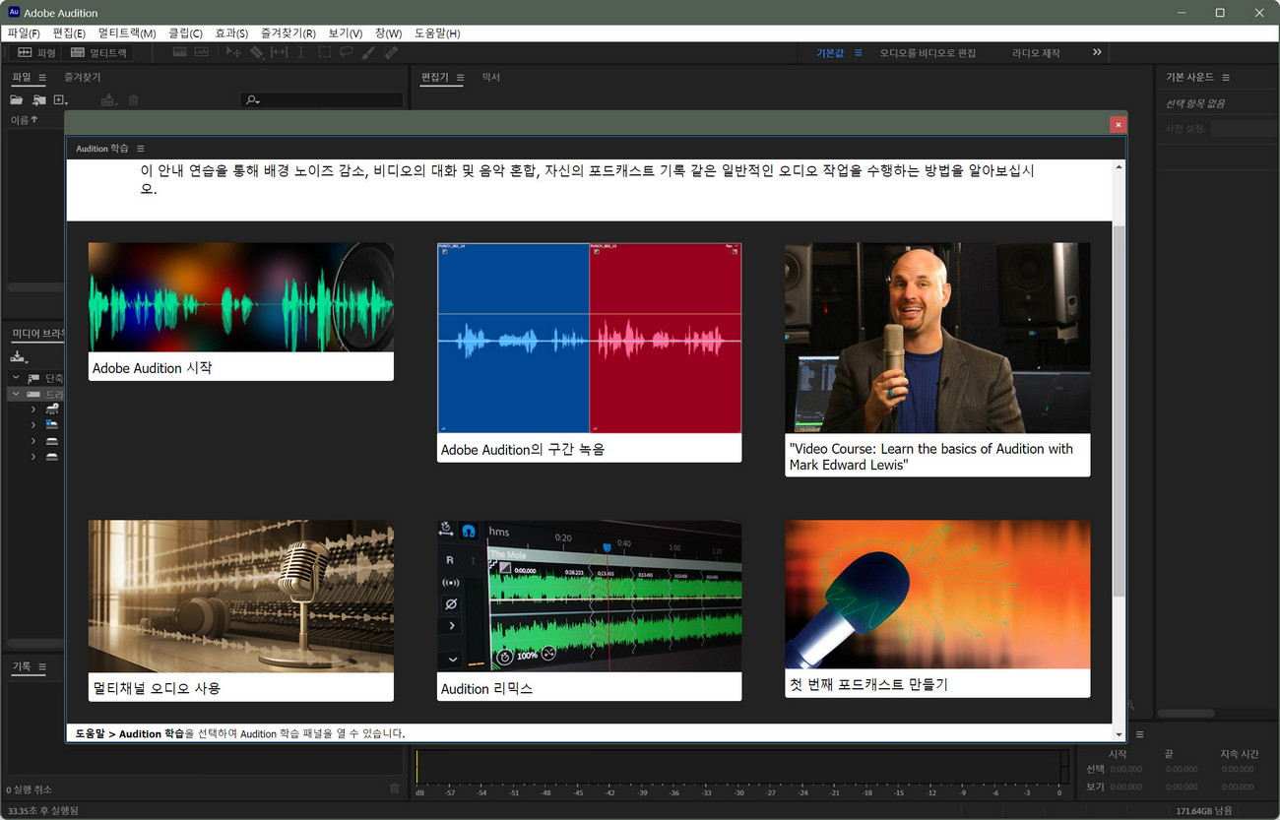The width and height of the screenshot is (1280, 820).
Task: Open the 편집기 panel menu icon
Action: click(x=459, y=77)
